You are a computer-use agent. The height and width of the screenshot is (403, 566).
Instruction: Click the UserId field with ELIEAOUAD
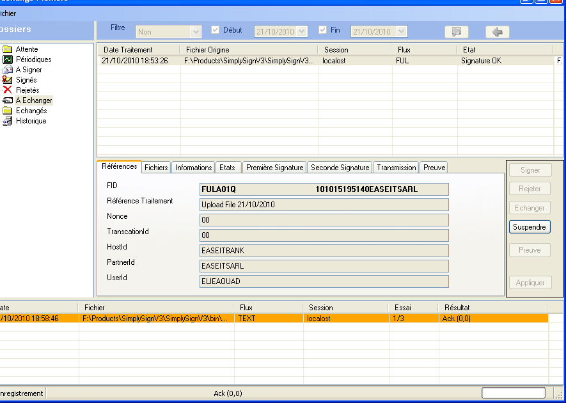tap(324, 281)
